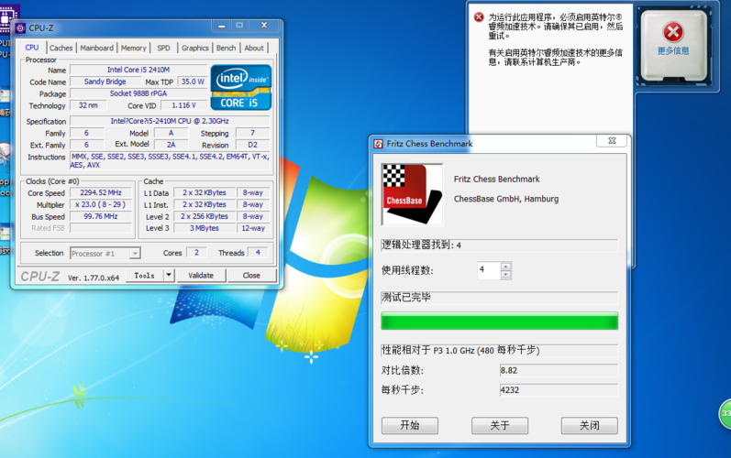Click the 关闭 close button in Fritz
Image resolution: width=731 pixels, height=458 pixels.
click(590, 425)
